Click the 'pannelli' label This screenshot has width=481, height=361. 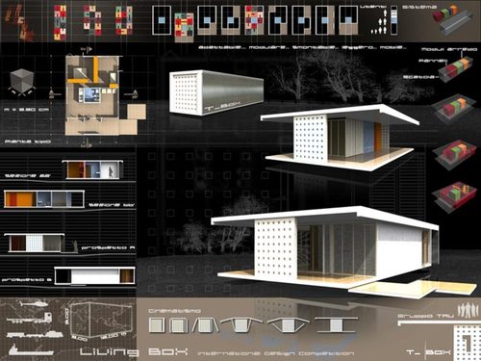(433, 61)
